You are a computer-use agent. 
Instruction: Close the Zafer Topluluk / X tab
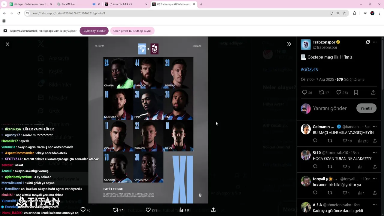tap(146, 4)
